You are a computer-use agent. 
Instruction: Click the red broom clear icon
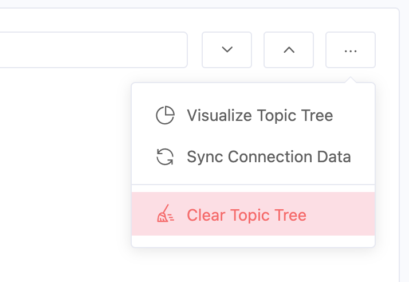165,215
